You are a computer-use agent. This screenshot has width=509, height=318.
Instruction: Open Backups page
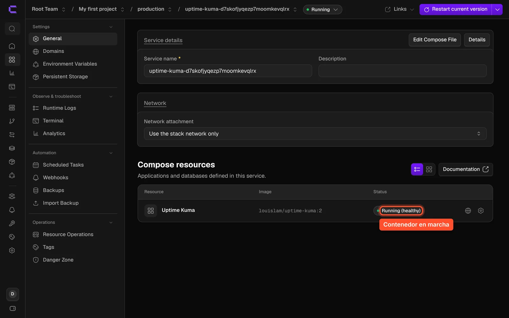pyautogui.click(x=73, y=190)
